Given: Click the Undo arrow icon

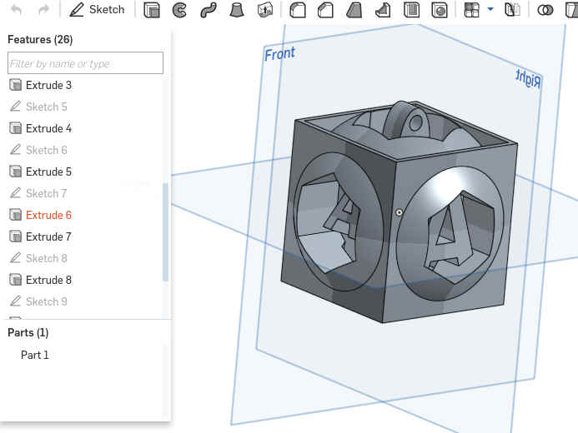Looking at the screenshot, I should [16, 10].
